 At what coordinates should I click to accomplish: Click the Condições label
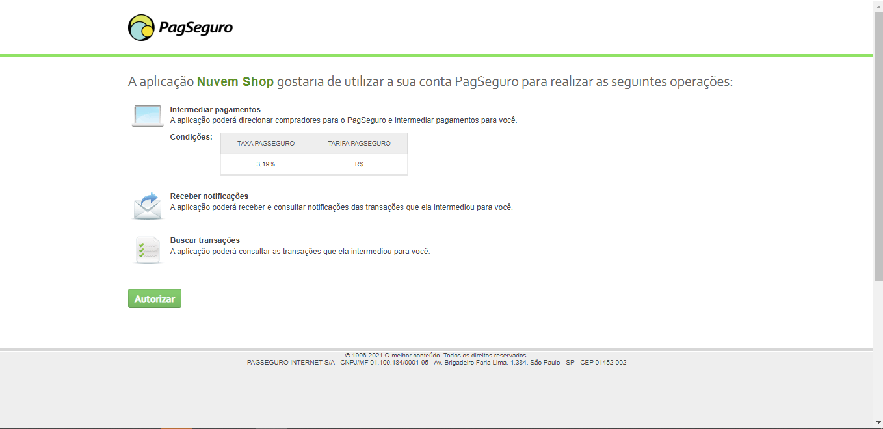coord(191,137)
